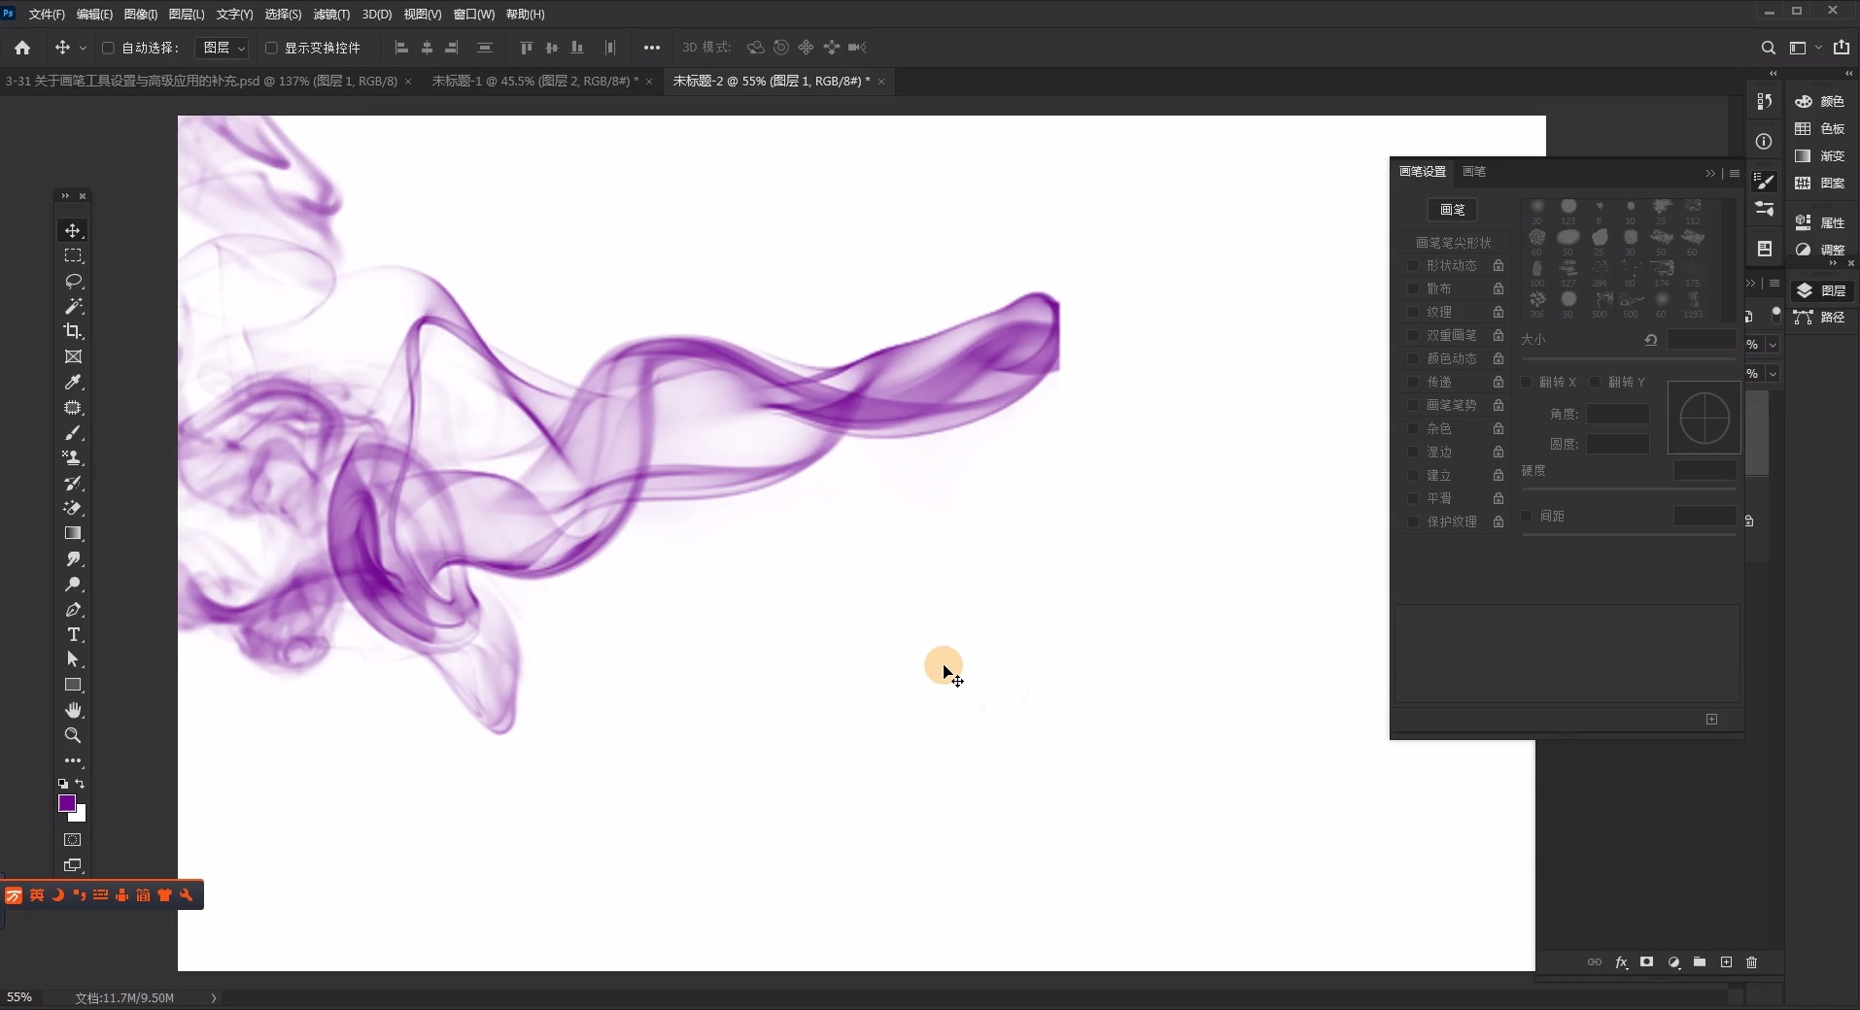This screenshot has width=1860, height=1010.
Task: Select the Eyedropper tool
Action: tap(73, 383)
